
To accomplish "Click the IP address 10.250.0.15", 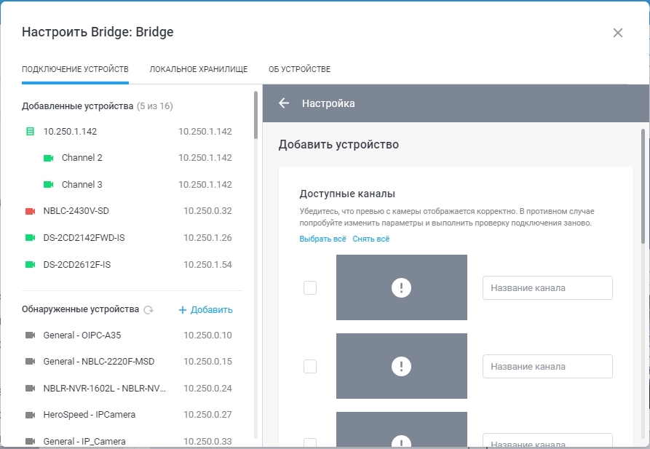I will pyautogui.click(x=207, y=362).
